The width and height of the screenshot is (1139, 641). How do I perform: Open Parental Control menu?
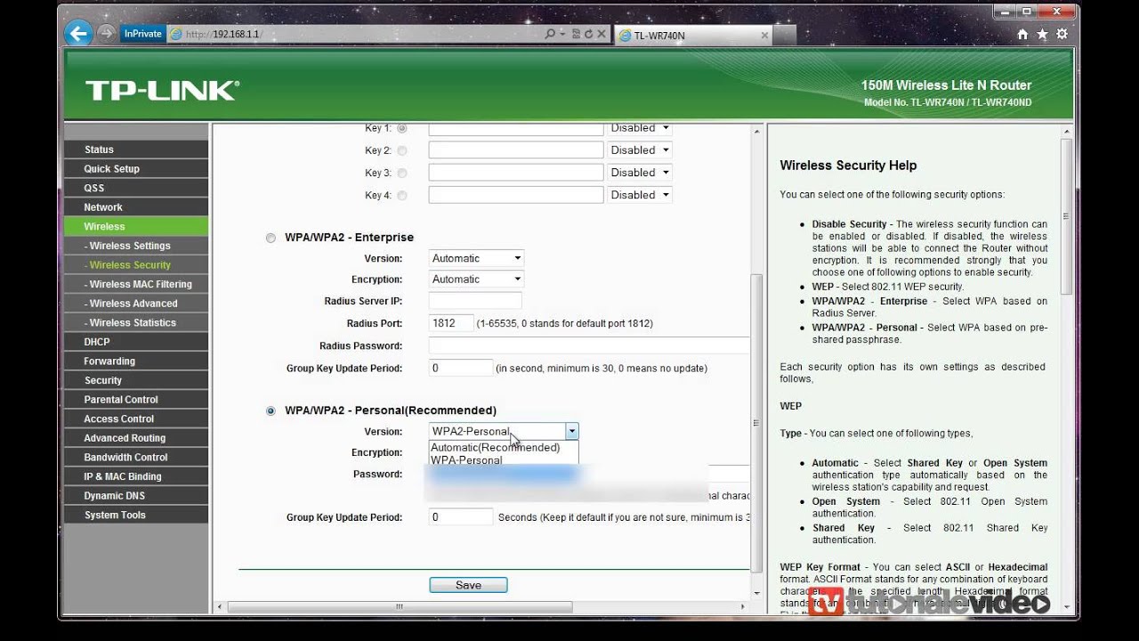click(136, 400)
